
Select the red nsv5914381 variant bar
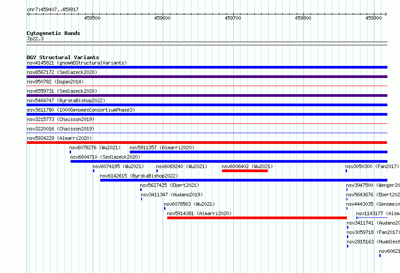point(257,218)
